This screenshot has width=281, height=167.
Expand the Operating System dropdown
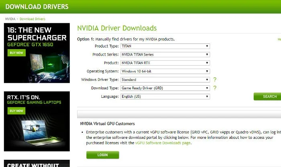[165, 71]
